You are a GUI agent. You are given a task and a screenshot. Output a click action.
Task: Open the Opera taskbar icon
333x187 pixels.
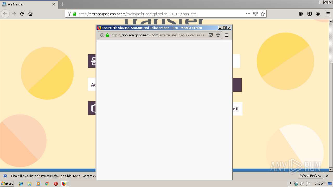coord(56,184)
